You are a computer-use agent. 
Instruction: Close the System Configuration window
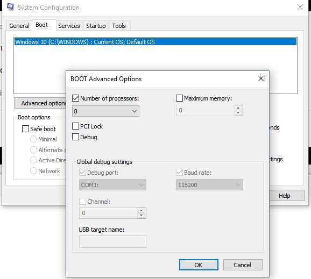[x=300, y=8]
